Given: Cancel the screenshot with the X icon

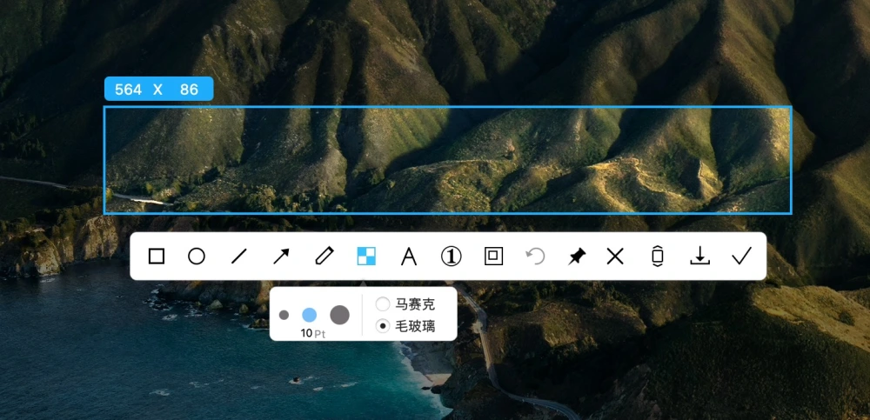Looking at the screenshot, I should 615,257.
